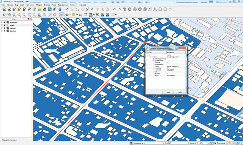Collapse the (Действия) node in identify results
Screen dimensions: 243x145
pos(153,60)
